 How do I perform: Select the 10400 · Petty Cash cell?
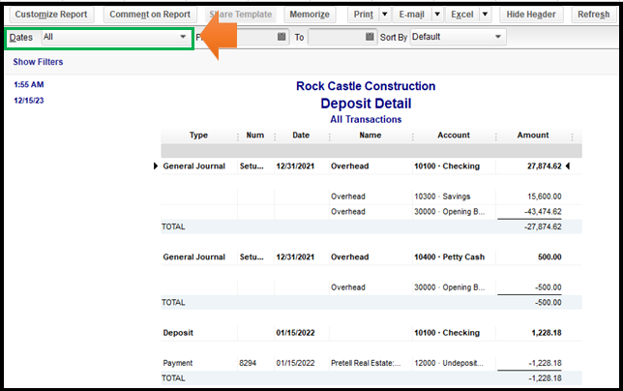coord(450,257)
